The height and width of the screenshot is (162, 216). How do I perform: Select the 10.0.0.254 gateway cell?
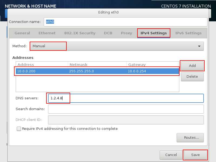point(153,71)
